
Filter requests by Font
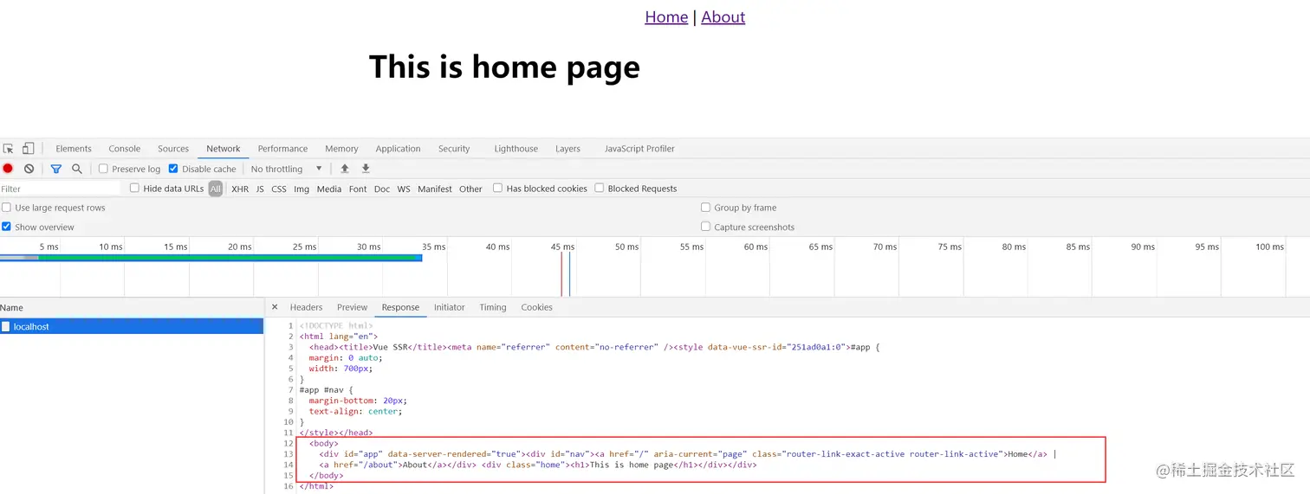tap(358, 189)
